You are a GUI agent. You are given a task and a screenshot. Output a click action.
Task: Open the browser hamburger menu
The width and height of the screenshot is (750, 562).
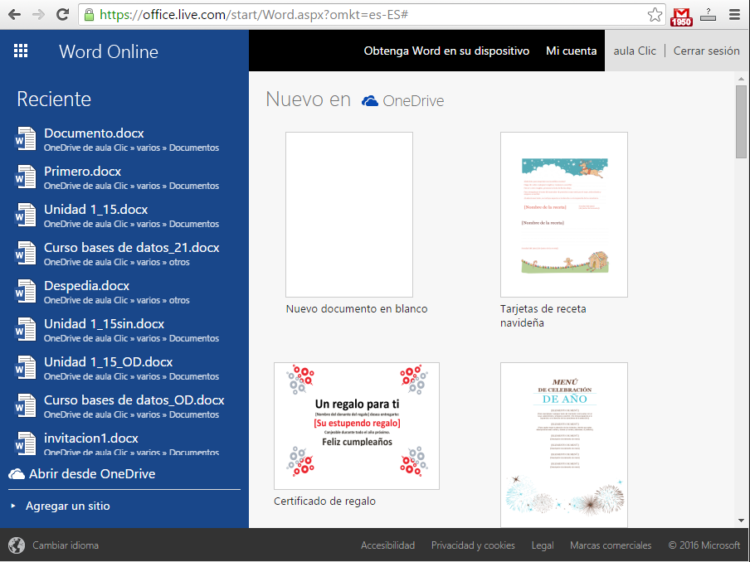pos(733,14)
